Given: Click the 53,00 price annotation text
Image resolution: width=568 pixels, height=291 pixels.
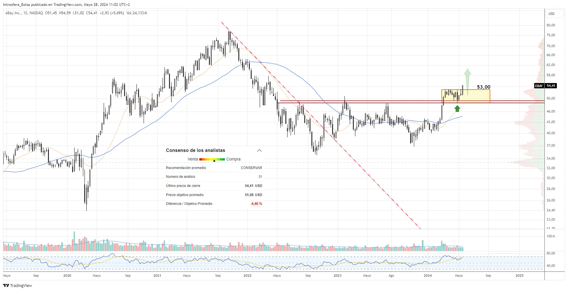Looking at the screenshot, I should (x=483, y=87).
